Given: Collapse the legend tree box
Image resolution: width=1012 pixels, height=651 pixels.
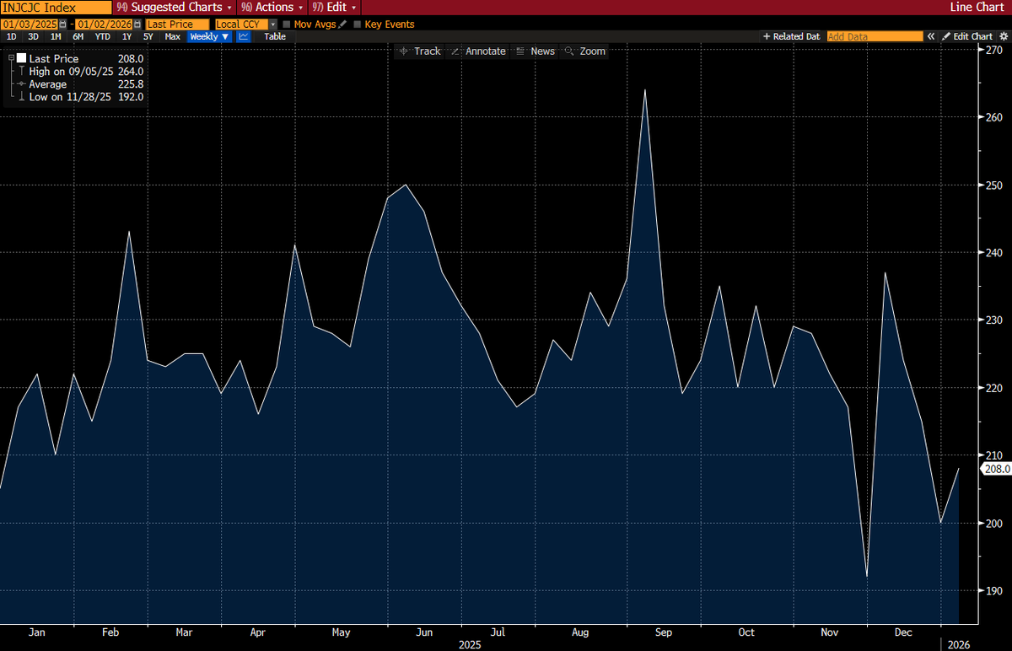Looking at the screenshot, I should pyautogui.click(x=11, y=59).
